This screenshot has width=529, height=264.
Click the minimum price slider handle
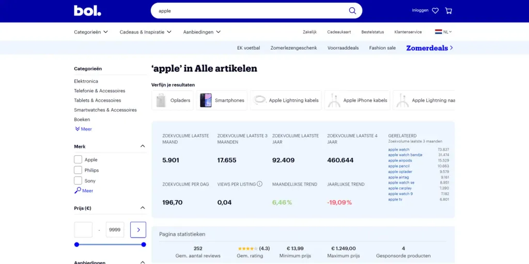pyautogui.click(x=76, y=244)
